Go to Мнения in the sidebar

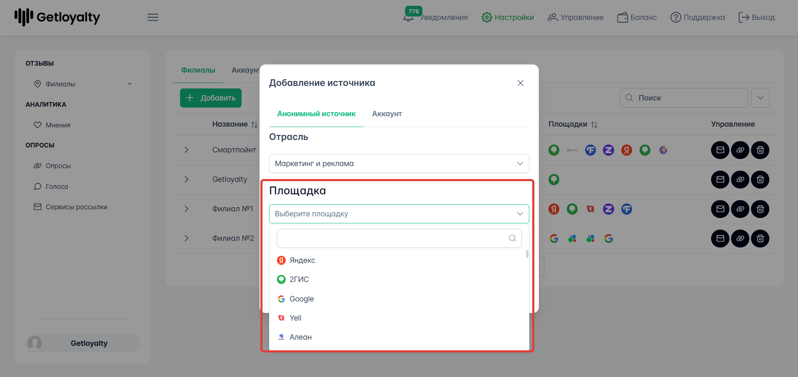point(52,125)
